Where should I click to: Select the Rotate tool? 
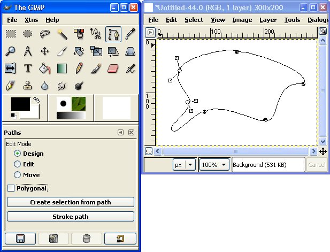click(x=79, y=51)
